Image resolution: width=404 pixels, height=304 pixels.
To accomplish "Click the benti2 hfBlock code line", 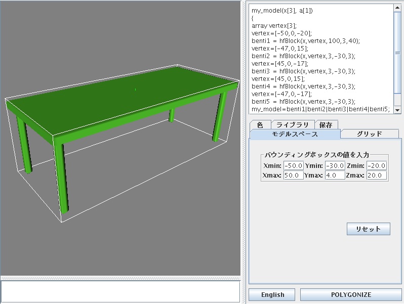I will pyautogui.click(x=304, y=56).
